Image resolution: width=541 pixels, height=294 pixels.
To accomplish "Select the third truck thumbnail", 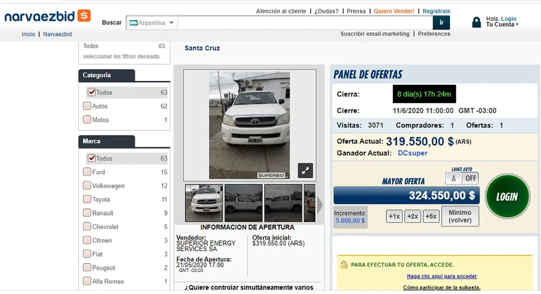I will (x=283, y=203).
